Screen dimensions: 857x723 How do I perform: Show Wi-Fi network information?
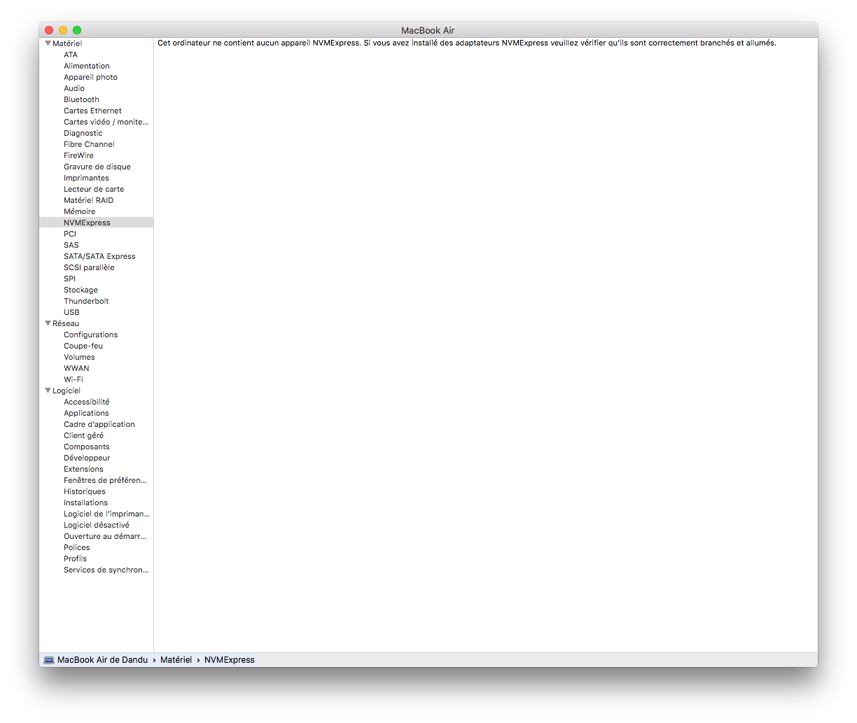(x=74, y=379)
